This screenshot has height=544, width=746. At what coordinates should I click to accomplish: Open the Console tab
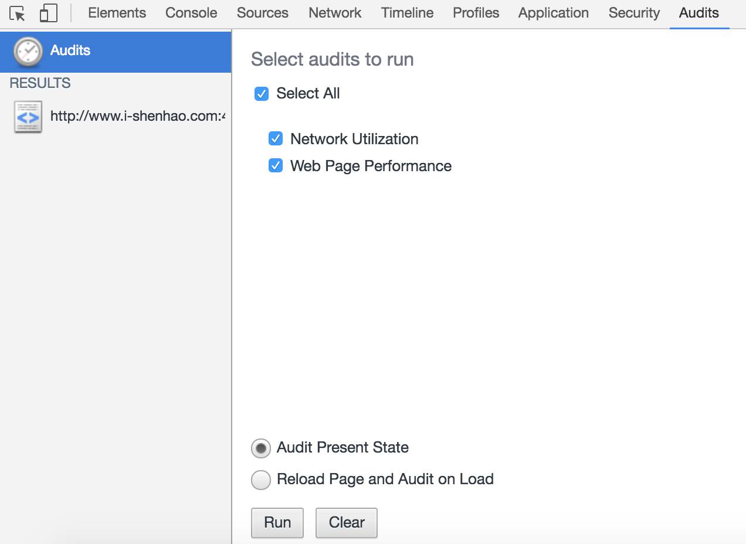click(191, 13)
